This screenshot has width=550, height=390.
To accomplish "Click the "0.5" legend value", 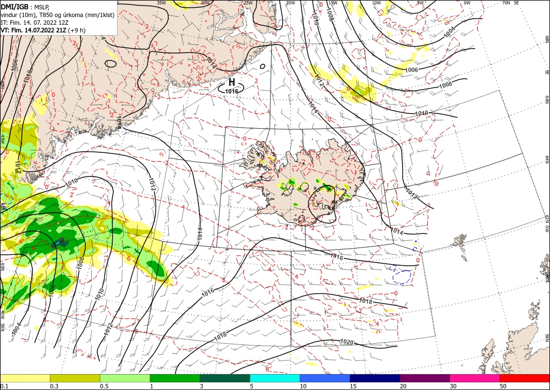I will click(x=104, y=386).
